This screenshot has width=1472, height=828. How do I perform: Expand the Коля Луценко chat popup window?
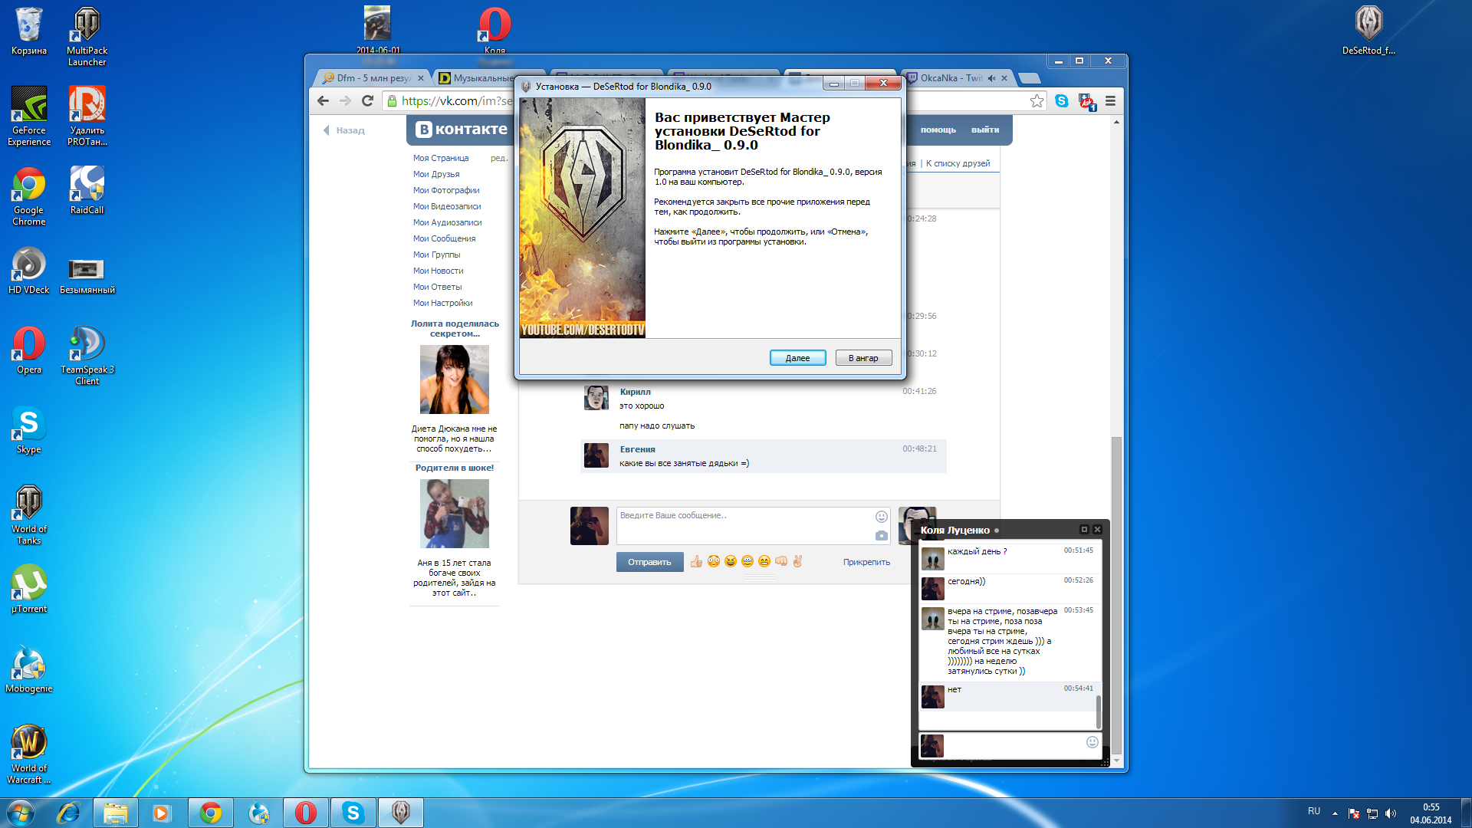(x=1084, y=530)
